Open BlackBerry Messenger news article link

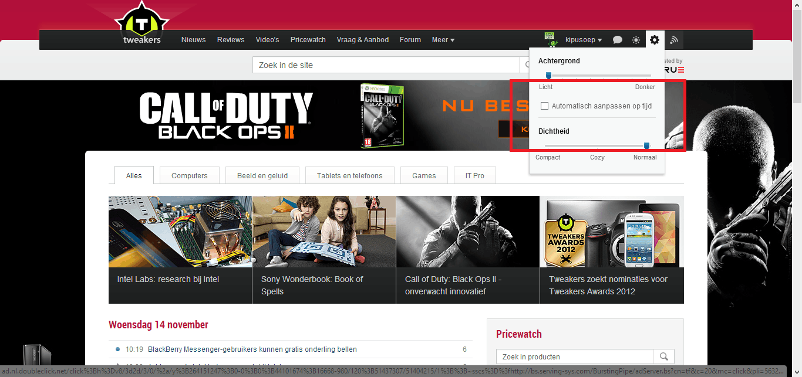[x=252, y=349]
